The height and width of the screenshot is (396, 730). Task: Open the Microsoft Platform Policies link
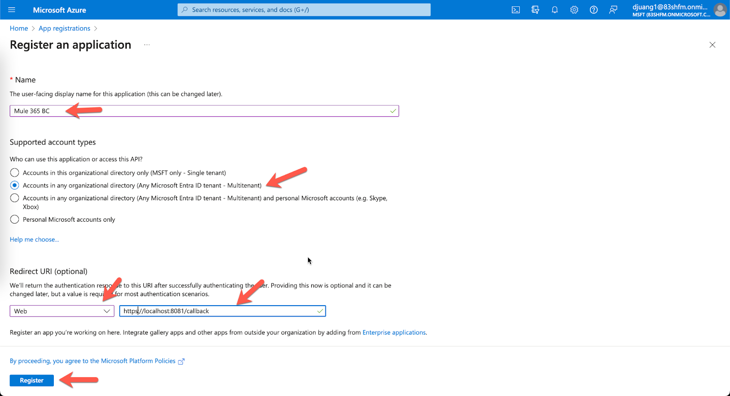click(x=97, y=361)
